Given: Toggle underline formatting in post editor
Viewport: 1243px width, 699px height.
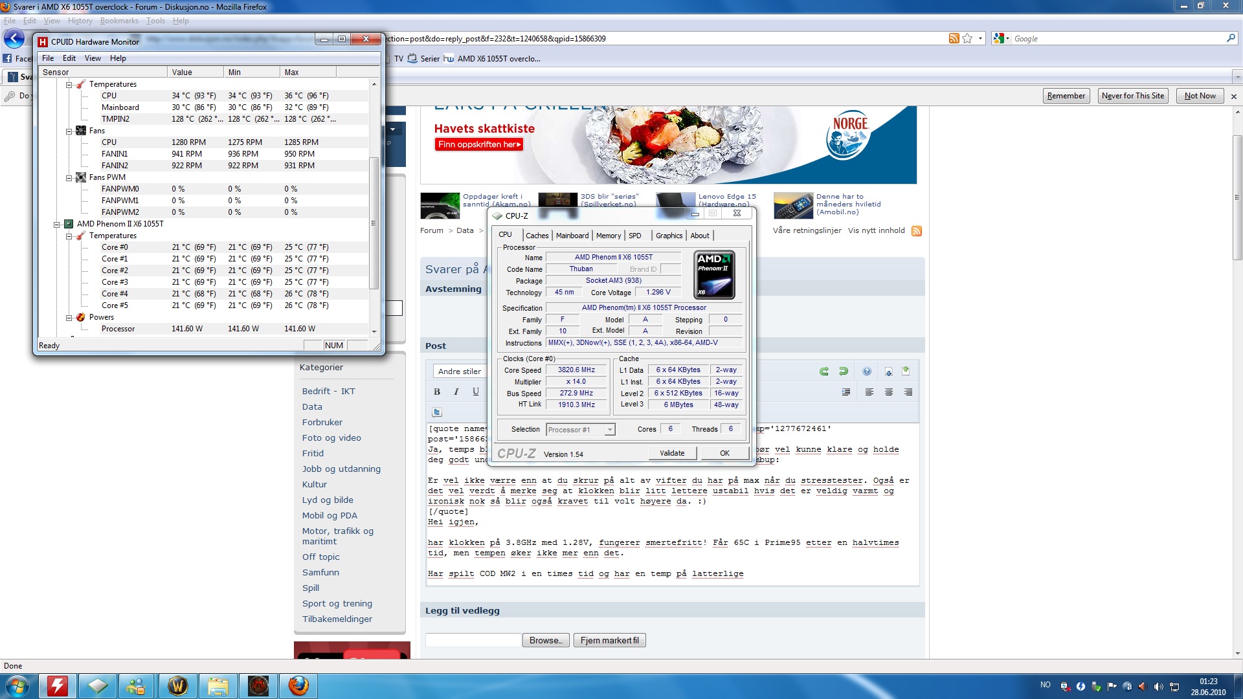Looking at the screenshot, I should pos(476,392).
